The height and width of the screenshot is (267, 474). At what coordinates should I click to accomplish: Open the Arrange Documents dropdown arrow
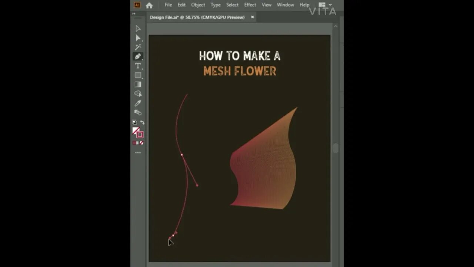330,5
